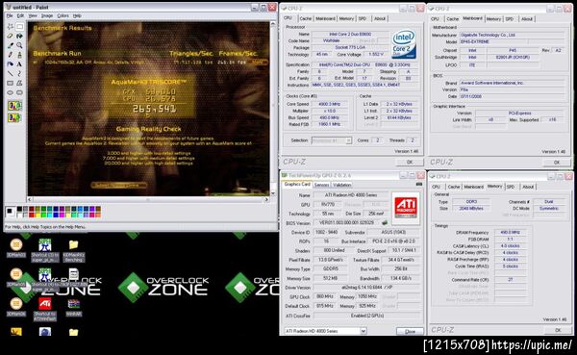Click OK in the CPU-Z memory timings window
Screen dimensions: 577x355
coord(558,330)
